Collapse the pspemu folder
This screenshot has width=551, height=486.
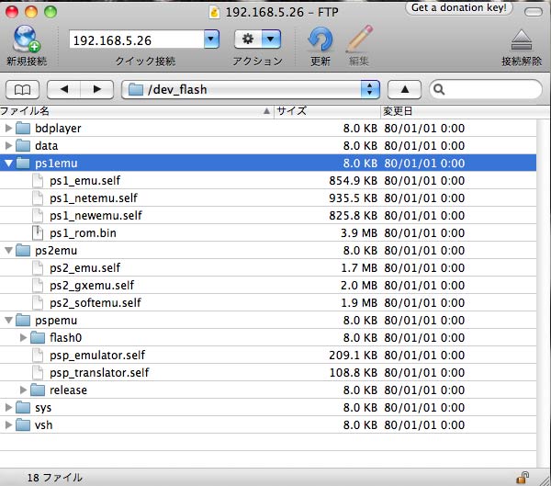[9, 320]
